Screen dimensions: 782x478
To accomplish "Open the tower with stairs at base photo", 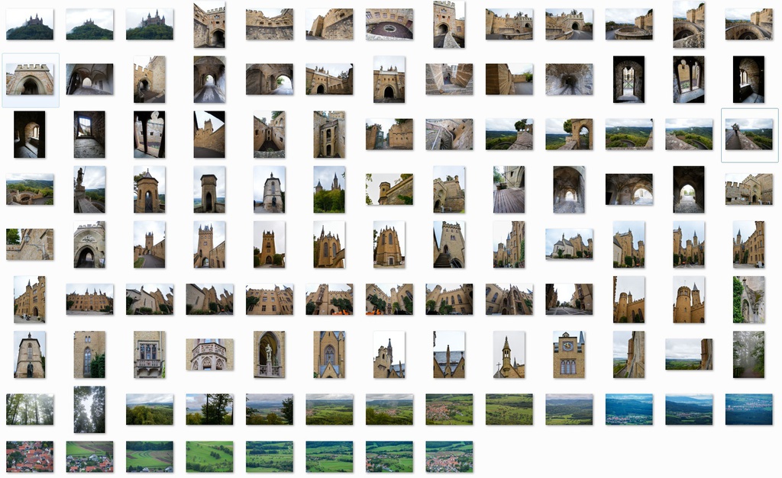I will (449, 244).
